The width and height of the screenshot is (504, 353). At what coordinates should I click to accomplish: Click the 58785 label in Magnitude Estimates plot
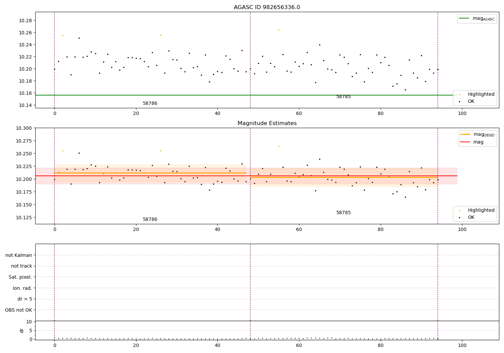(x=343, y=213)
